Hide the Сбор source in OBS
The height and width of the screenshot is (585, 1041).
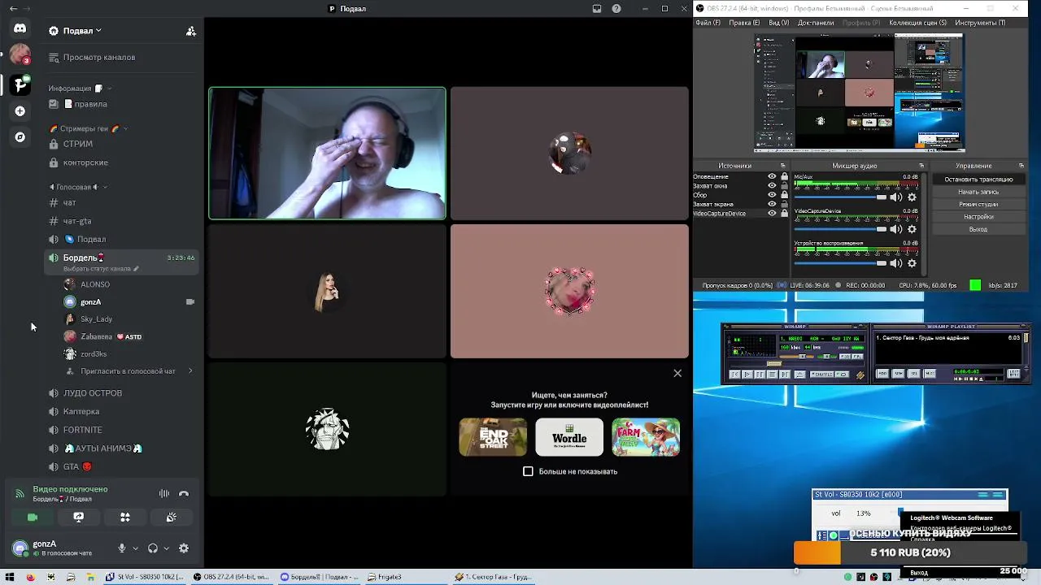pyautogui.click(x=772, y=195)
